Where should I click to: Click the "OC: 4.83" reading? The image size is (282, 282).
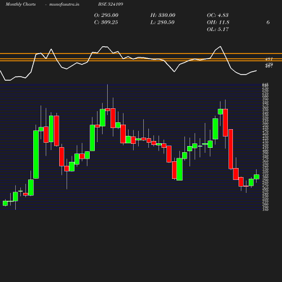(218, 15)
